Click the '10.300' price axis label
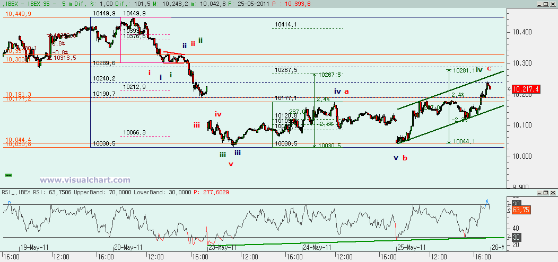This screenshot has height=262, width=558. 521,63
